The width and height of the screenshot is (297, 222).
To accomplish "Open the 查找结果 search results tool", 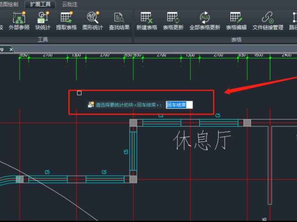I will [119, 18].
